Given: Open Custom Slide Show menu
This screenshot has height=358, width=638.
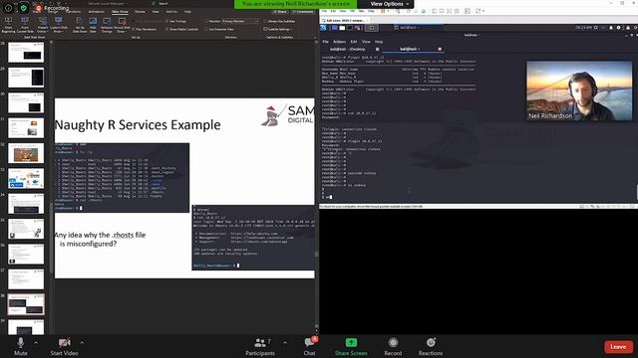Looking at the screenshot, I should 58,24.
